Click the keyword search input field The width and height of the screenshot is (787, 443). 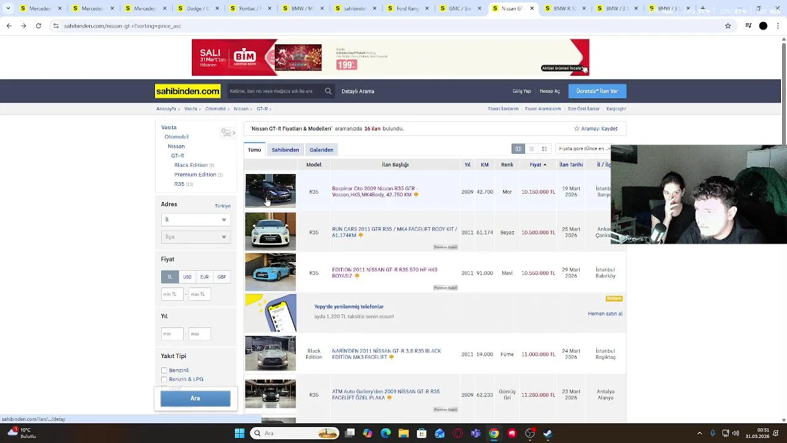pos(274,91)
